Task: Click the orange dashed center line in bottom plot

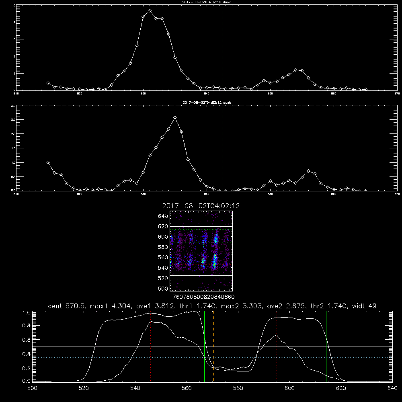Action: coord(213,347)
